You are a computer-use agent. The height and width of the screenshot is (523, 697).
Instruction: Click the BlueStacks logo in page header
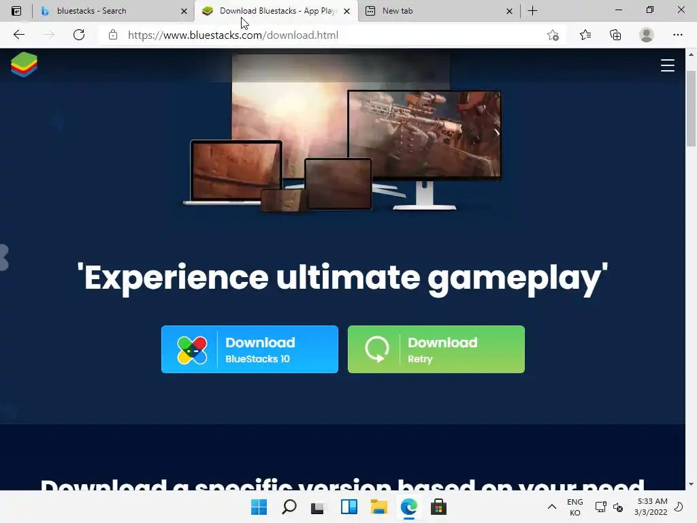point(24,65)
